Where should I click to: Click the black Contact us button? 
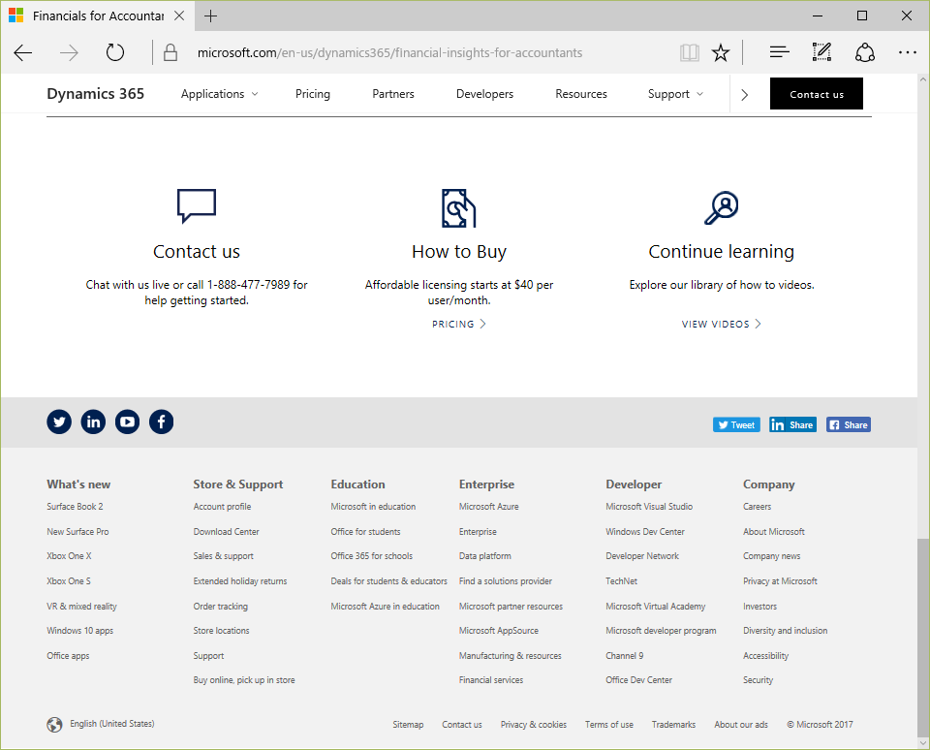[x=817, y=94]
